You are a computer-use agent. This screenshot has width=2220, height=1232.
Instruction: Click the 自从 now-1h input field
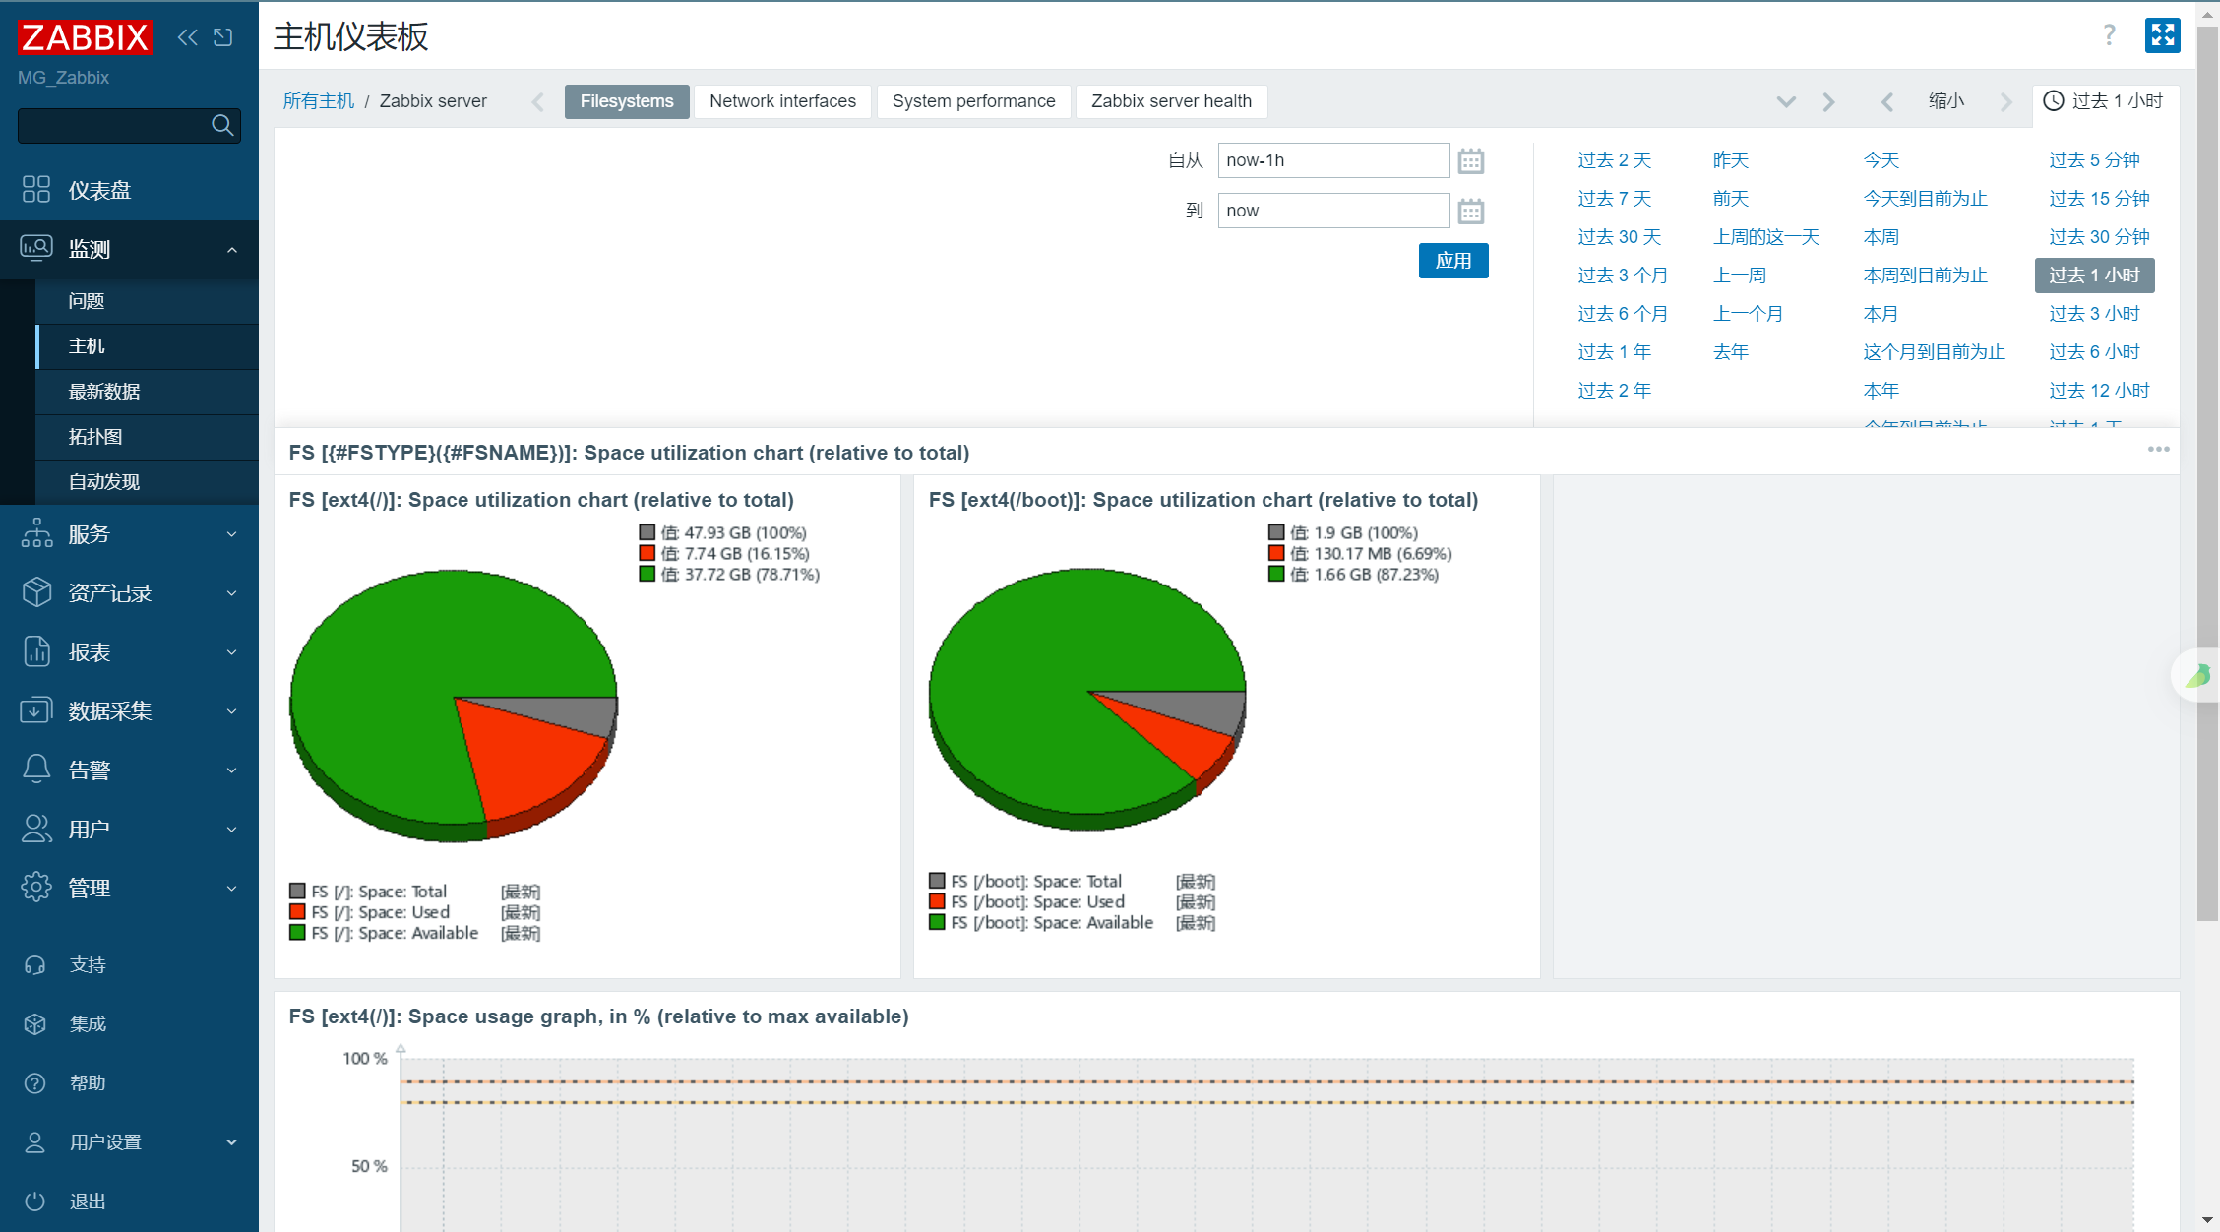coord(1333,160)
